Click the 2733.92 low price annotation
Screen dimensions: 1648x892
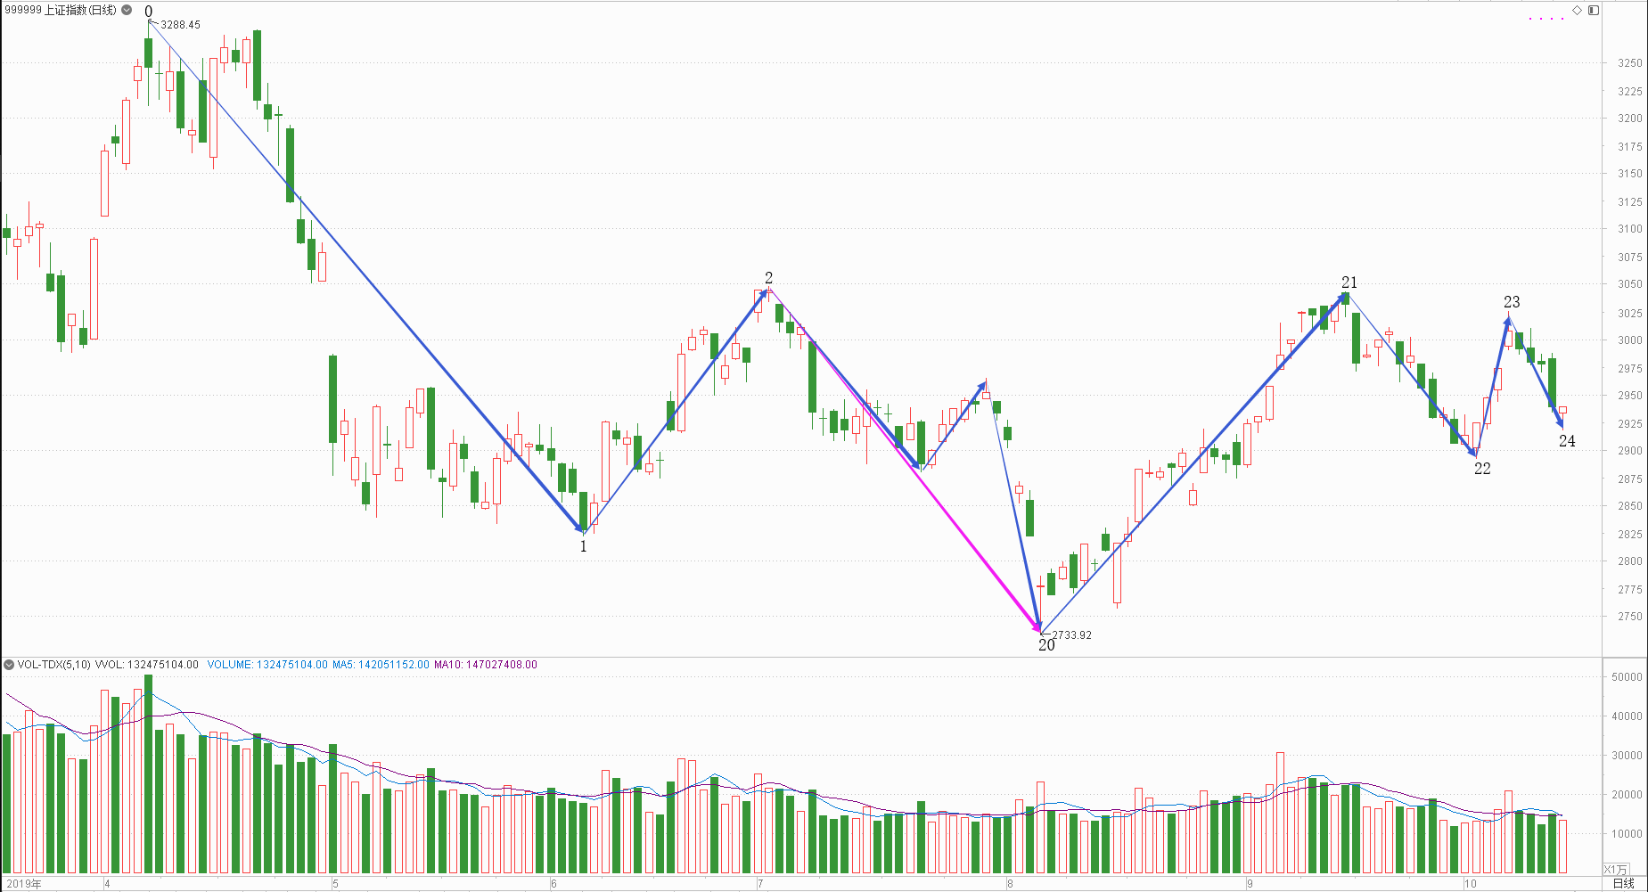pos(1071,635)
